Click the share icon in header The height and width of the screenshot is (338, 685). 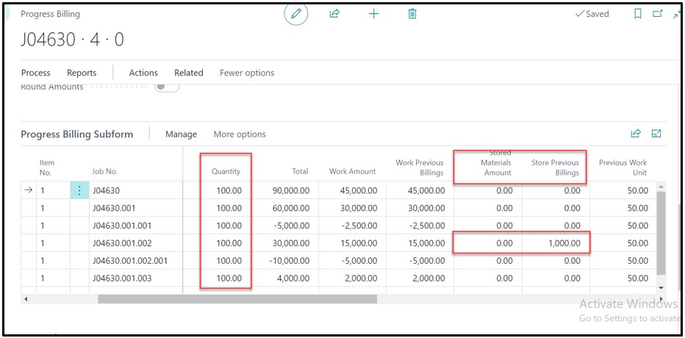(x=334, y=14)
